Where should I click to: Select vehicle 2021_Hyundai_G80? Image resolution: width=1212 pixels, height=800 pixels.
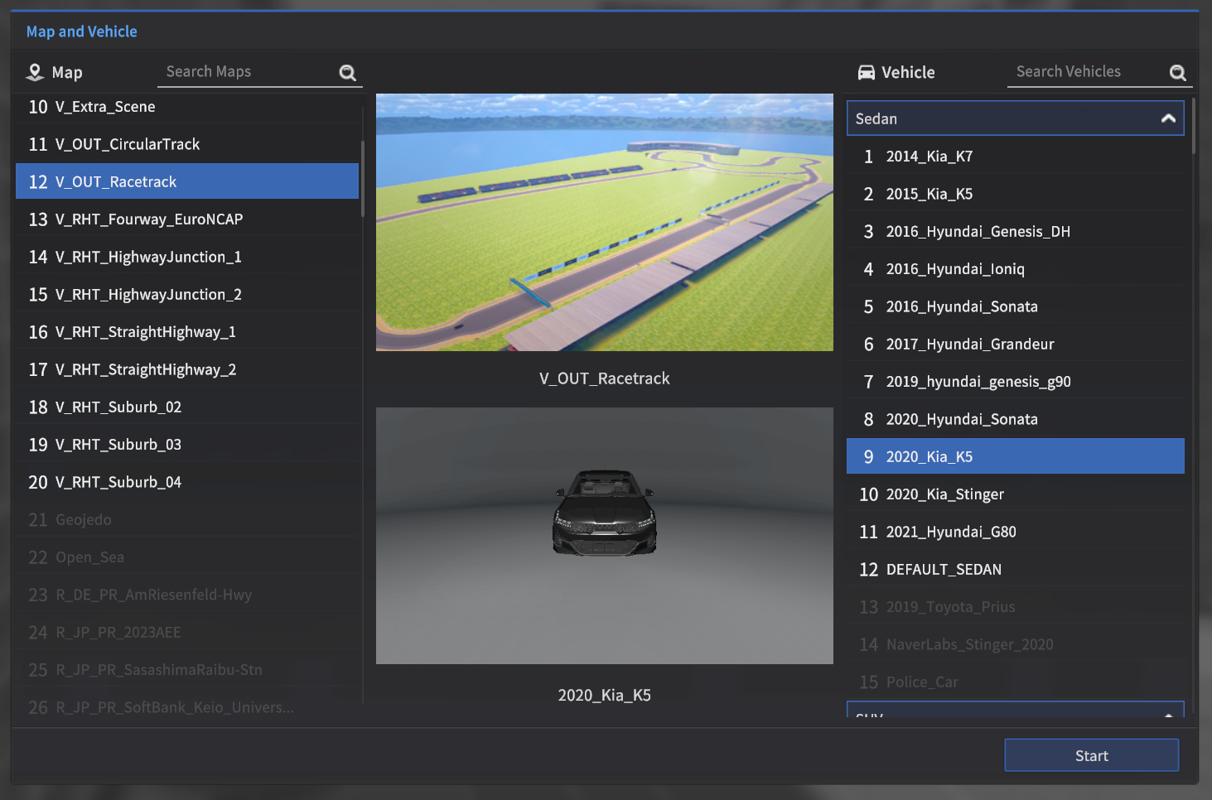coord(1015,532)
